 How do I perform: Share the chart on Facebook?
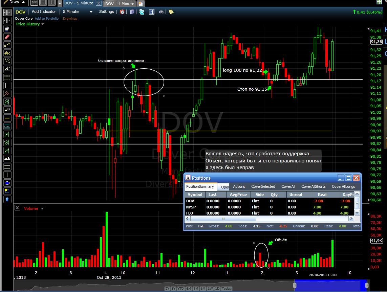[152, 12]
